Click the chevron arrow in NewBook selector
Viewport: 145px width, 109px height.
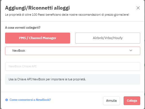click(131, 51)
